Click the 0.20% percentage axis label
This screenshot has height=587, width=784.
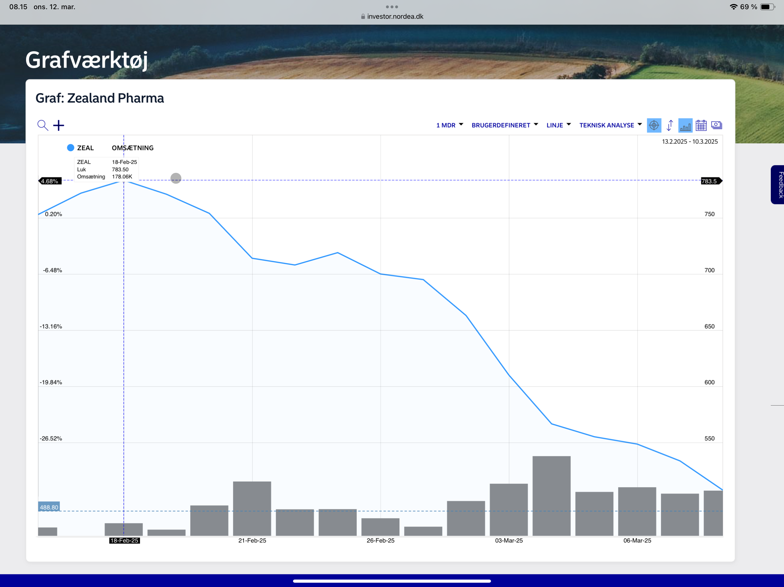53,214
